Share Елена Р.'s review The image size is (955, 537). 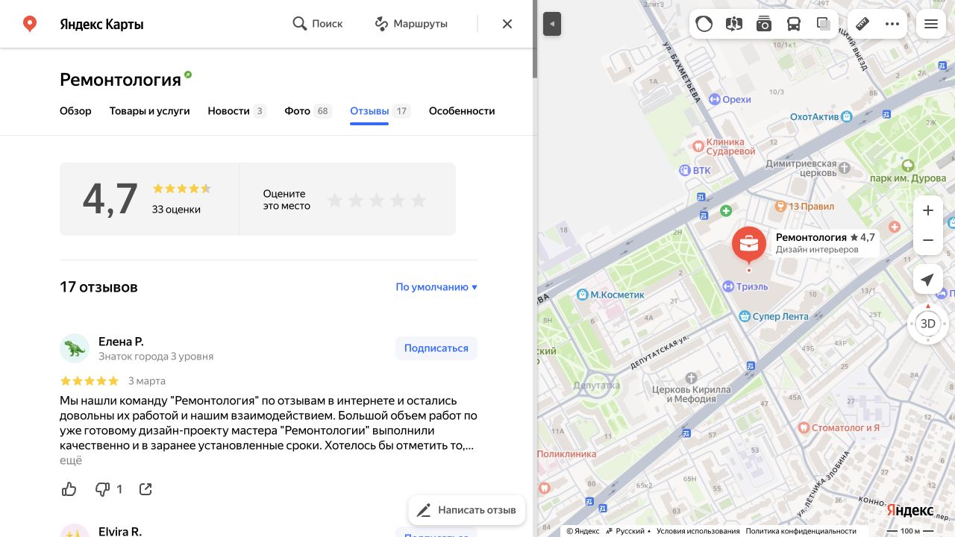point(146,489)
